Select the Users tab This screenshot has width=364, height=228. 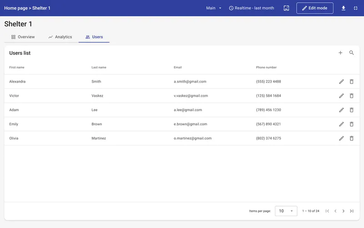tap(94, 37)
